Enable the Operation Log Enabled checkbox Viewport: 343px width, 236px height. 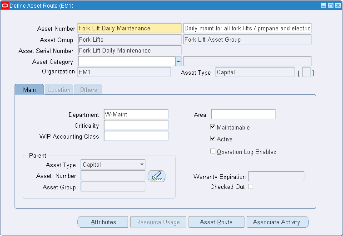pos(213,151)
